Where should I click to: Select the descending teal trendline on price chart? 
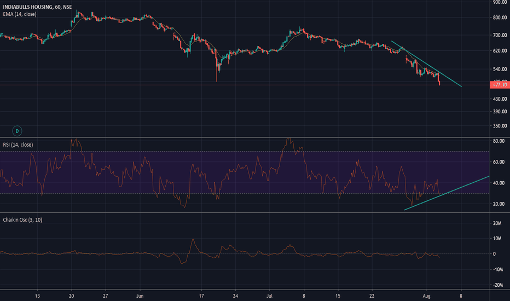(426, 64)
